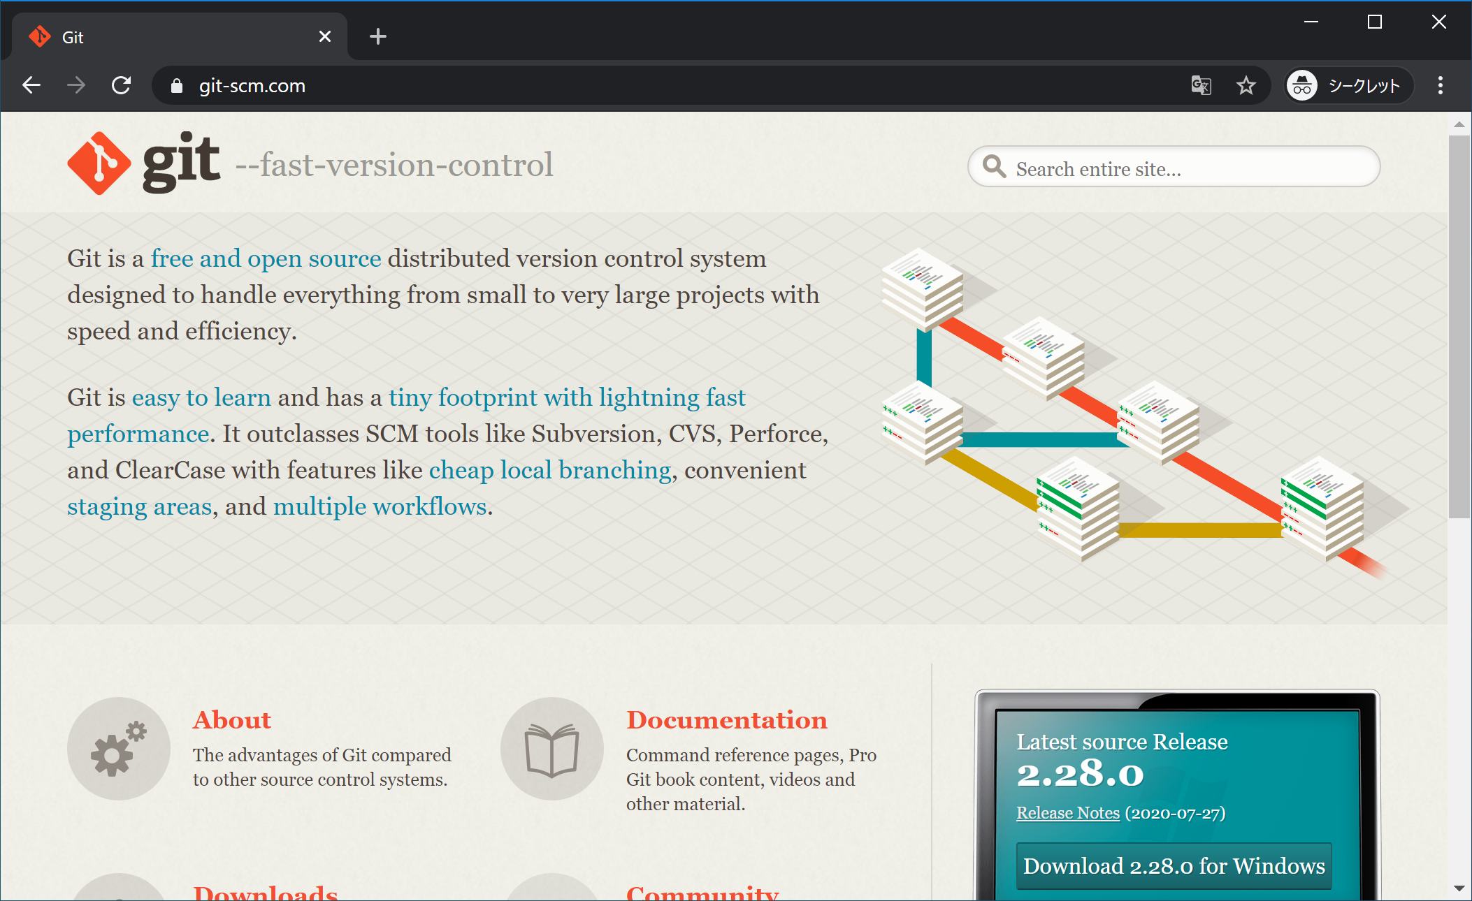Click the browser back arrow
Screen dimensions: 1472x901
[x=31, y=85]
